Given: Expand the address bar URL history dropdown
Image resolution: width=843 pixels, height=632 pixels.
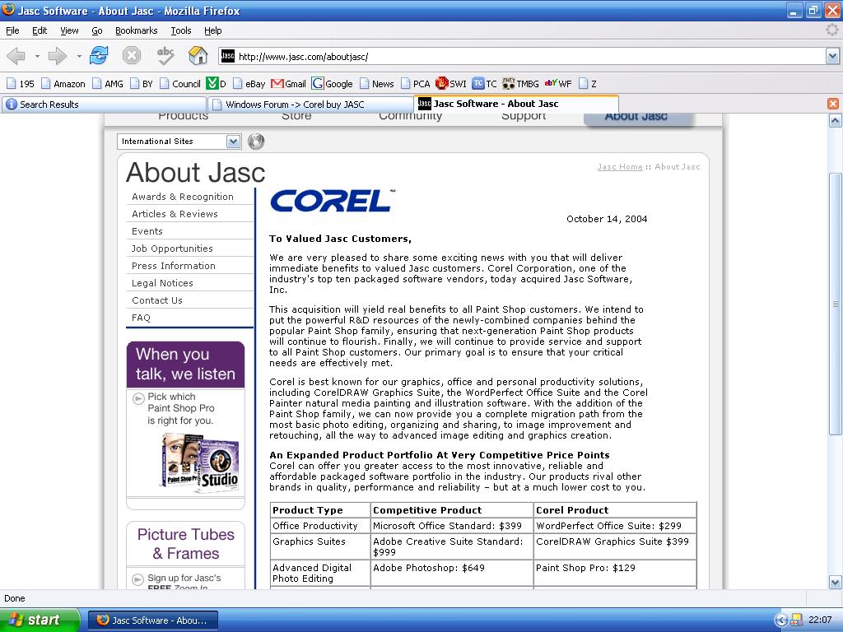Looking at the screenshot, I should pyautogui.click(x=832, y=56).
